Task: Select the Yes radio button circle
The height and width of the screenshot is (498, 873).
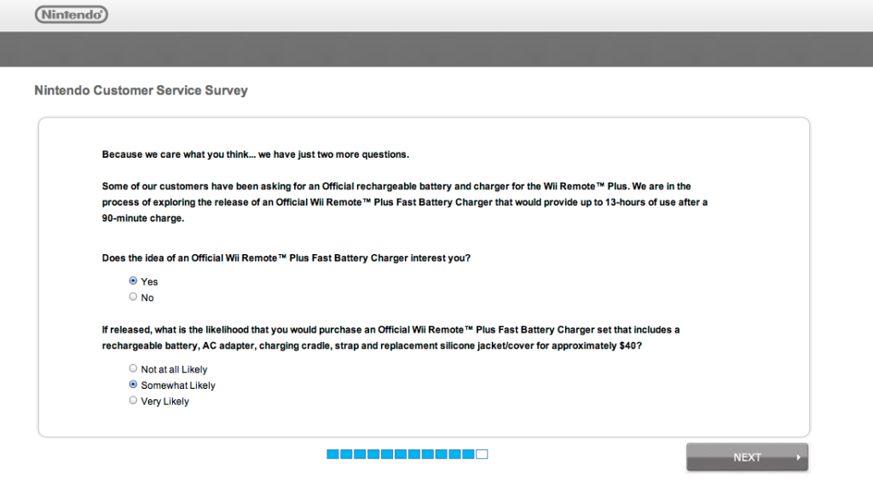Action: tap(133, 281)
